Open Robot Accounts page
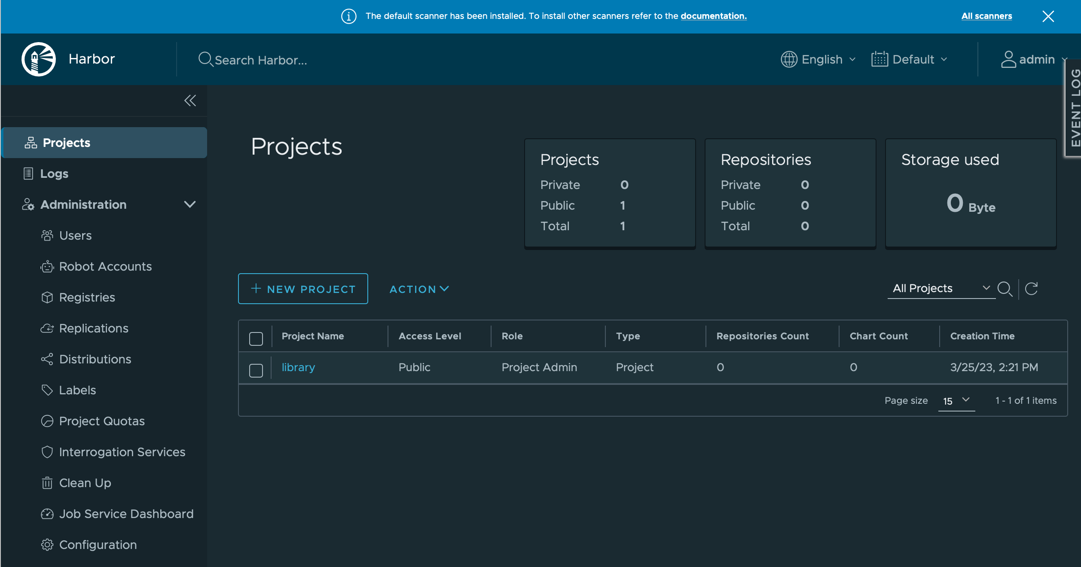This screenshot has height=567, width=1081. (106, 266)
